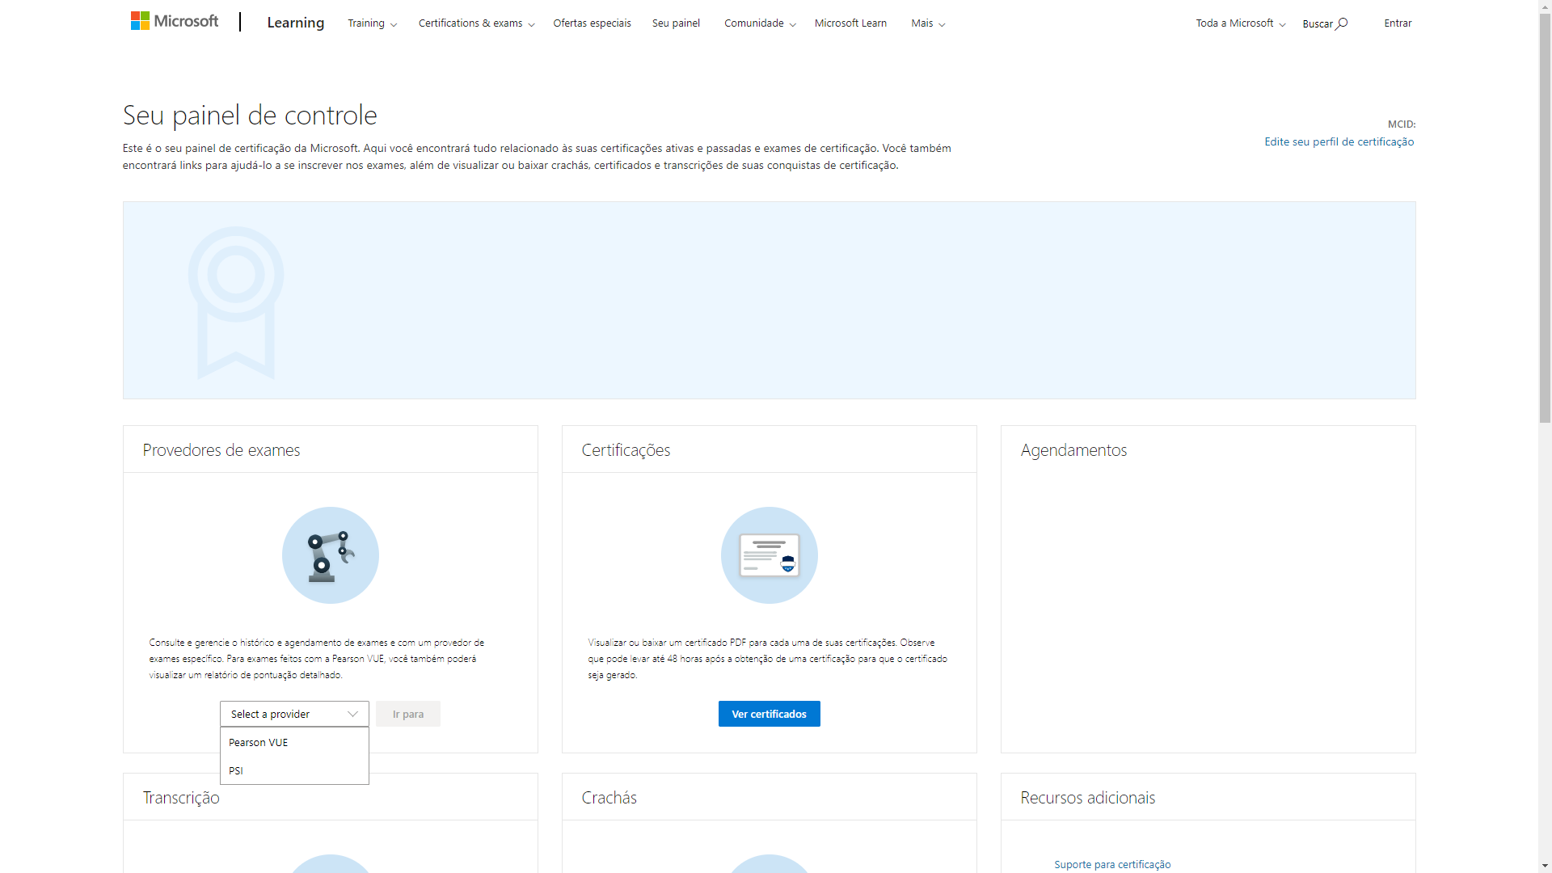The image size is (1552, 873).
Task: Click the MCID label
Action: pyautogui.click(x=1402, y=124)
